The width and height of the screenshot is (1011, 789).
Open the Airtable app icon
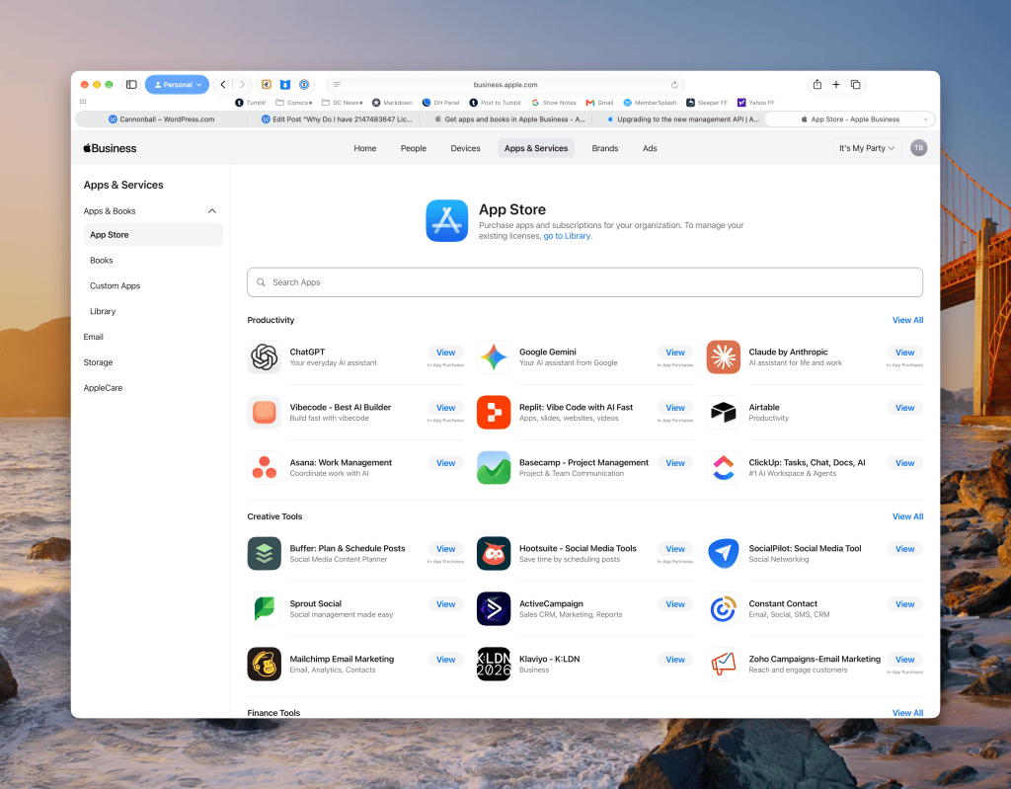coord(723,412)
